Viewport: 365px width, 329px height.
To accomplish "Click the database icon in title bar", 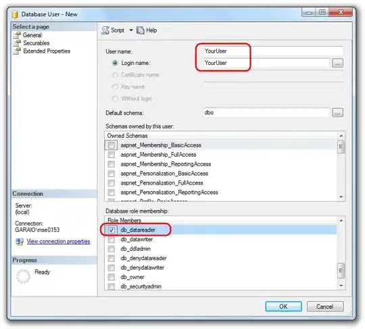I will tap(15, 14).
